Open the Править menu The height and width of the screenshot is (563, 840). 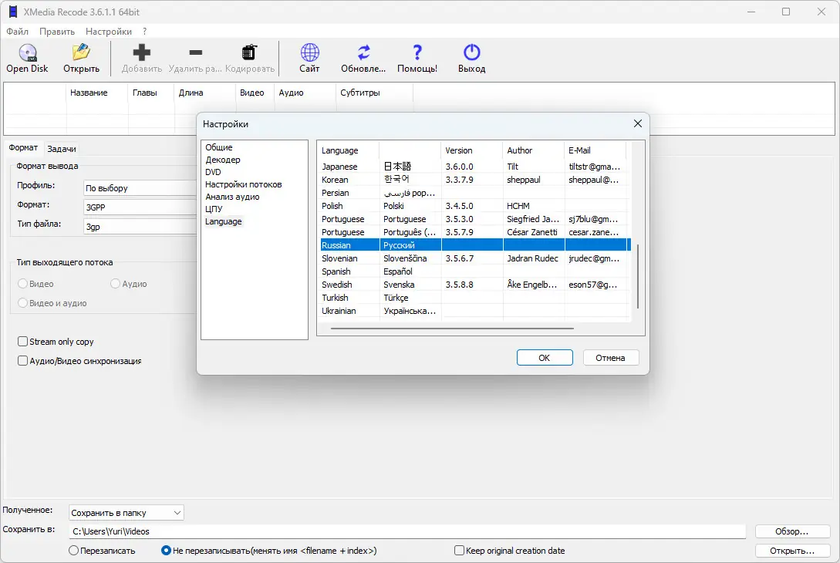point(57,32)
